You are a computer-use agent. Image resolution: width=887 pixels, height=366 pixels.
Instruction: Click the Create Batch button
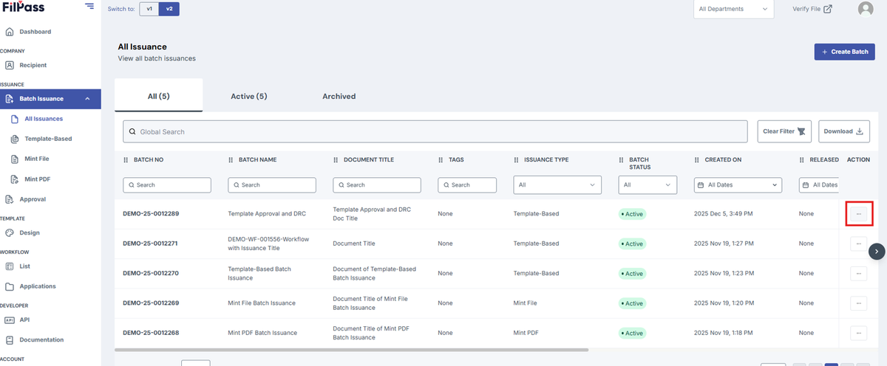pos(845,52)
